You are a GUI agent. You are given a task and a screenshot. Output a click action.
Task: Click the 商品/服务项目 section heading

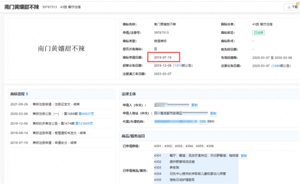133,136
